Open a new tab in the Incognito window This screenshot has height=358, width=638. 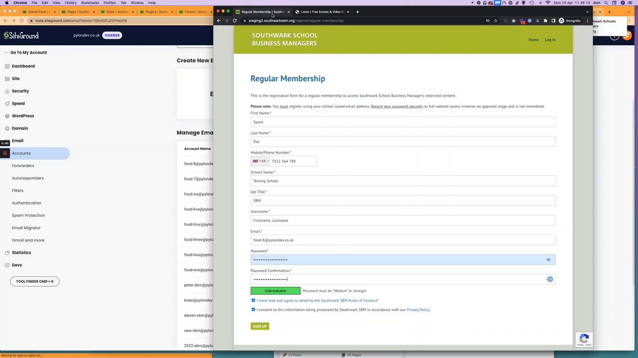[357, 11]
